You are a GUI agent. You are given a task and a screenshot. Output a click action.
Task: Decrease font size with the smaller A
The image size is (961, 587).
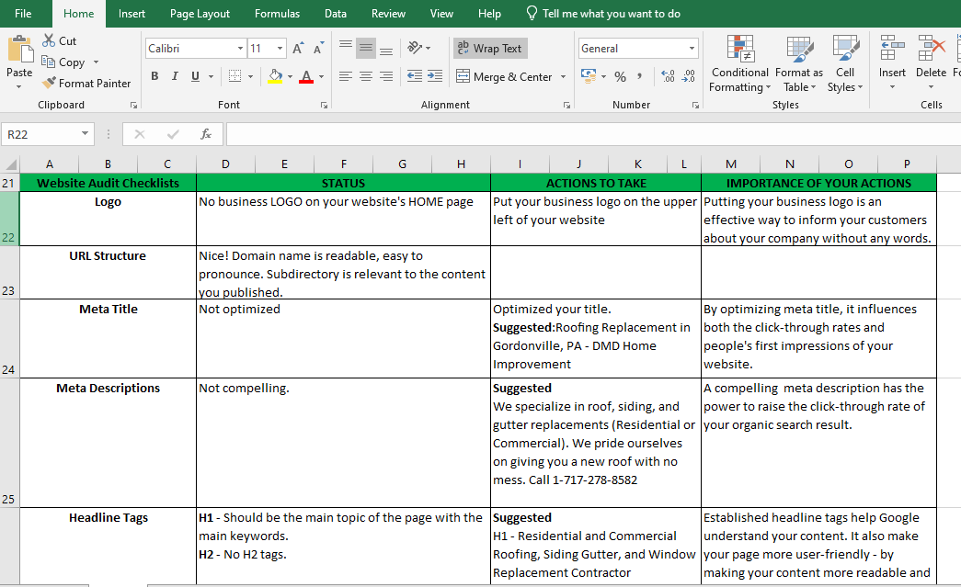pos(318,49)
